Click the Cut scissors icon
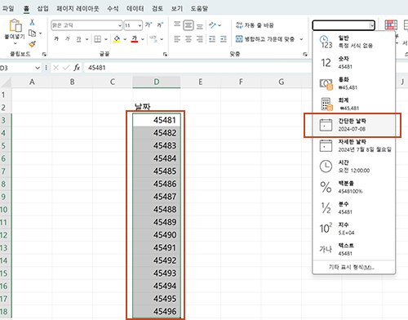Image resolution: width=408 pixels, height=320 pixels. coord(32,22)
